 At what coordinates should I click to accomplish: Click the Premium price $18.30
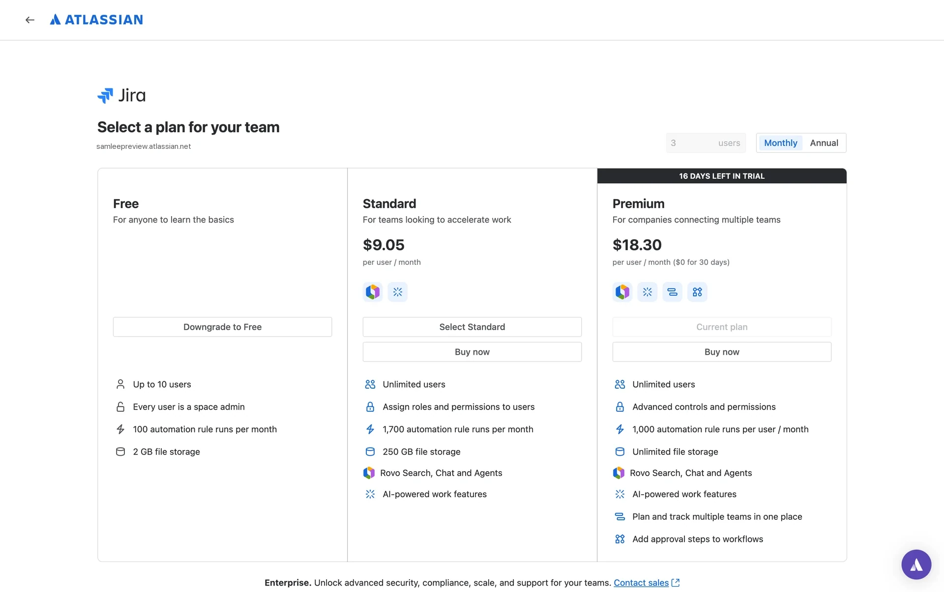pyautogui.click(x=637, y=245)
